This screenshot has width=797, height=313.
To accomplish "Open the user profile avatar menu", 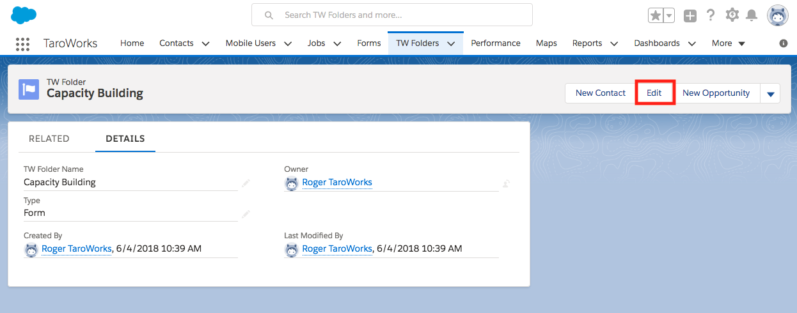I will click(778, 15).
